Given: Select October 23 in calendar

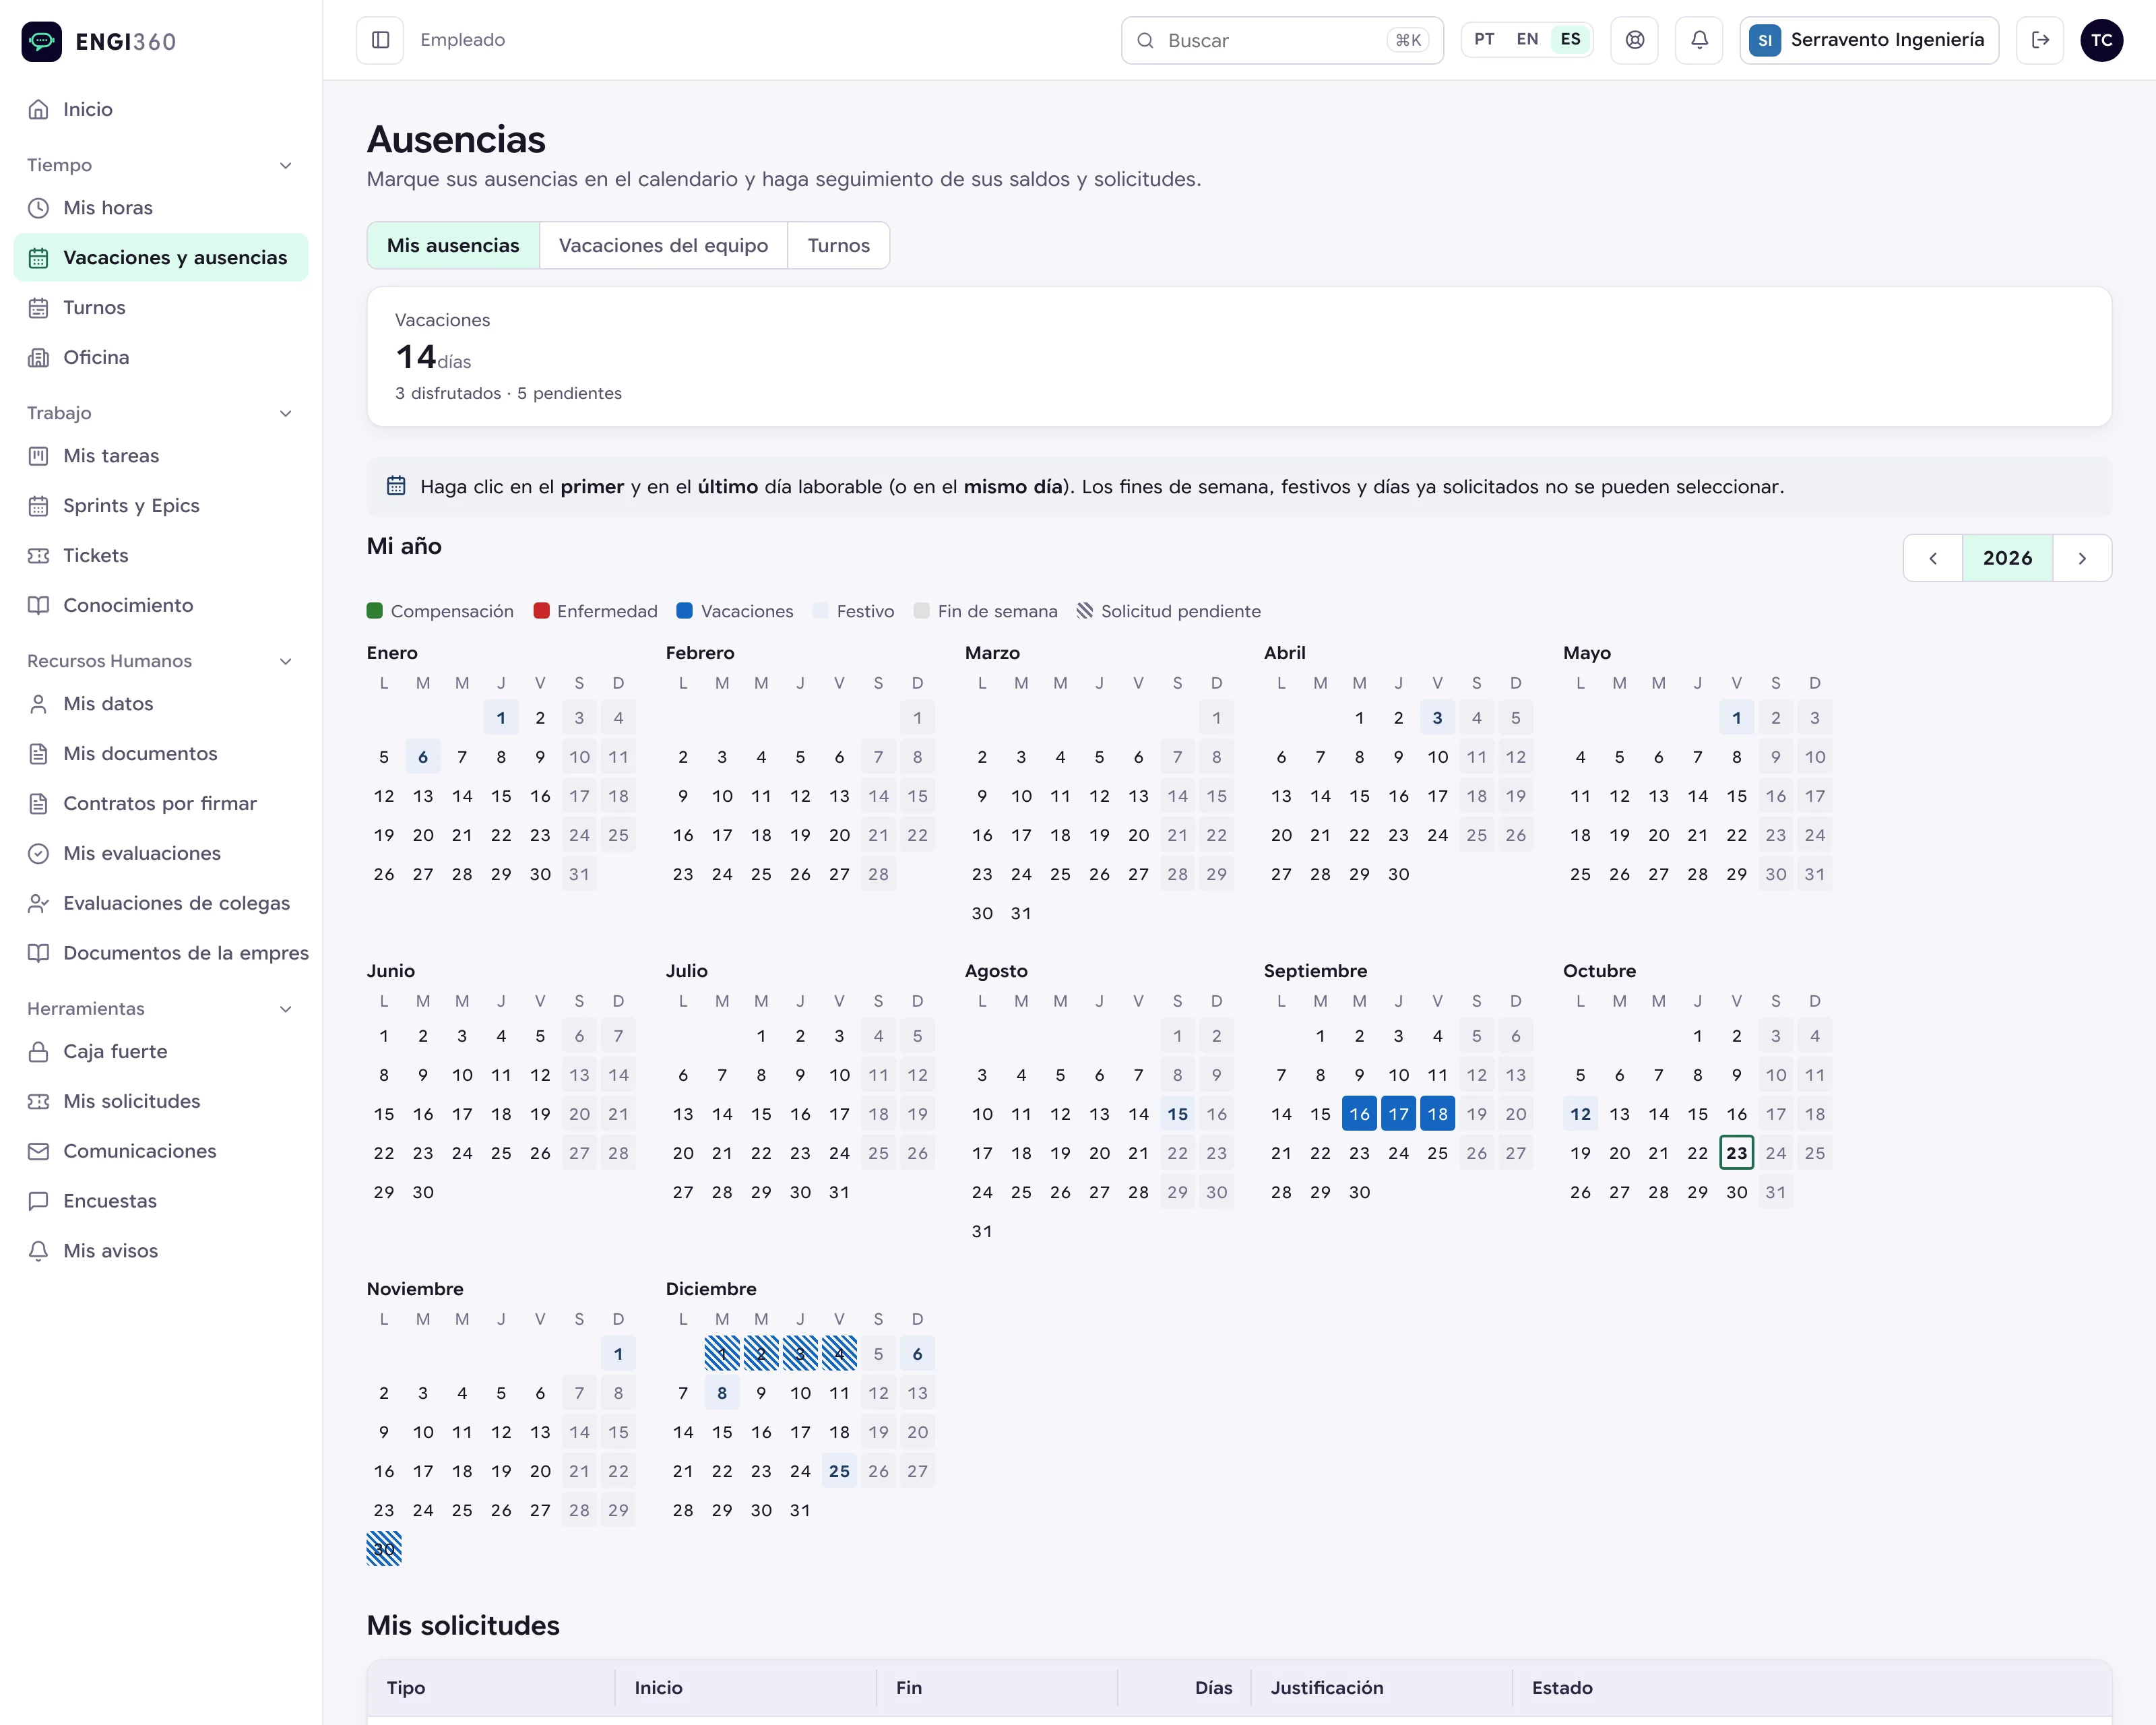Looking at the screenshot, I should click(x=1736, y=1153).
